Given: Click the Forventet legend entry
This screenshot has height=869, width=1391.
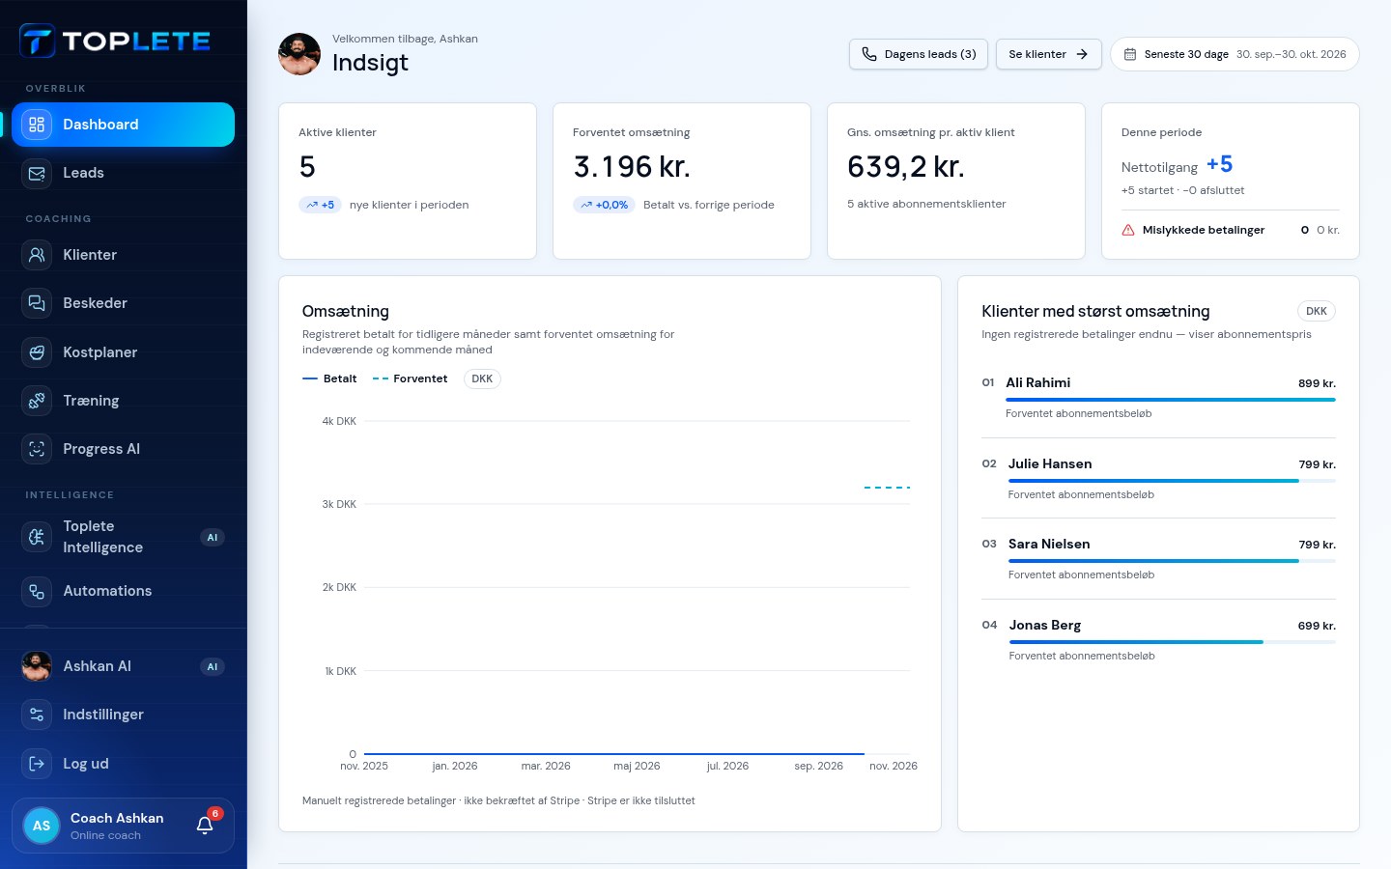Looking at the screenshot, I should click(x=411, y=378).
